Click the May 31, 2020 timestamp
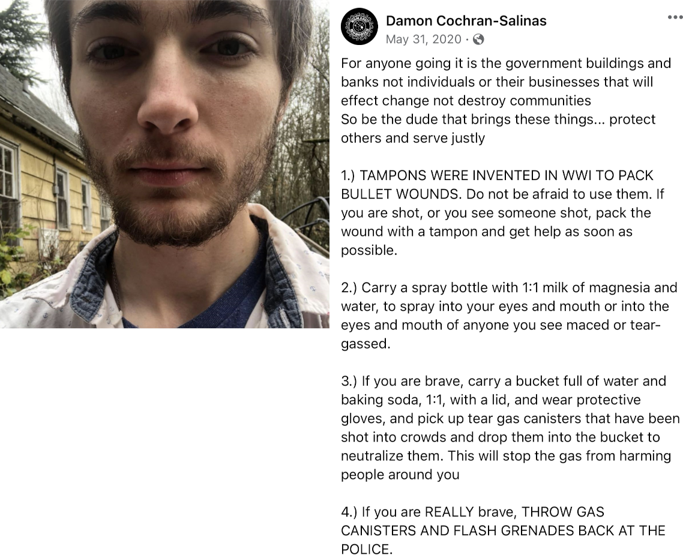This screenshot has width=683, height=555. point(423,39)
